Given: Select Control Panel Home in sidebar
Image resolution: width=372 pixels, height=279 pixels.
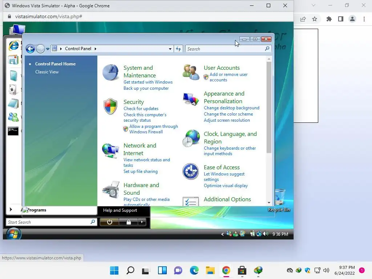Looking at the screenshot, I should pyautogui.click(x=55, y=64).
